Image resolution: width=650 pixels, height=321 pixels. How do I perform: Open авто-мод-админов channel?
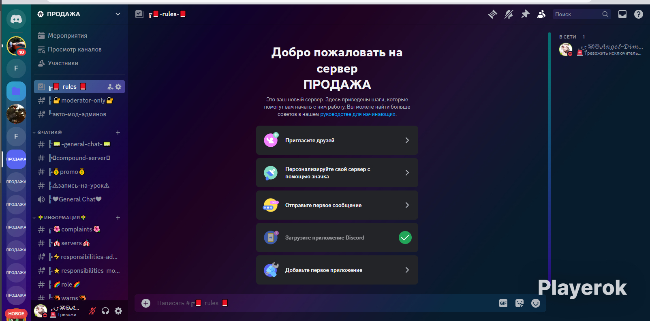79,114
